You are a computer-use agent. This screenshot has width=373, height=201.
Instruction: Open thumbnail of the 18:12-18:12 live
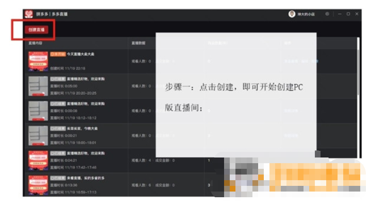pyautogui.click(x=38, y=111)
